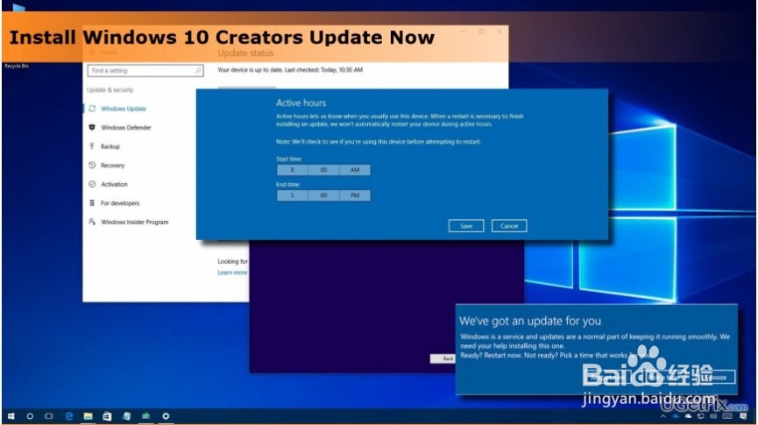Viewport: 758px width, 425px height.
Task: Click the search magnifier in Find a setting
Action: pyautogui.click(x=198, y=71)
